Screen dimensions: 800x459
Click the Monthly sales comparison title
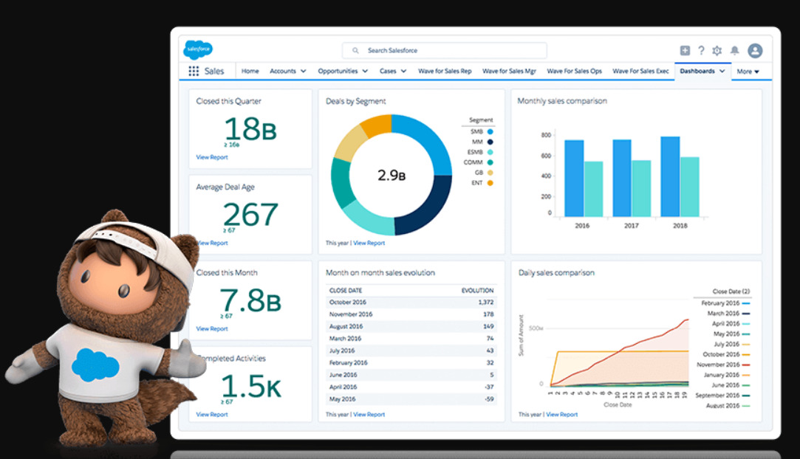pyautogui.click(x=562, y=101)
